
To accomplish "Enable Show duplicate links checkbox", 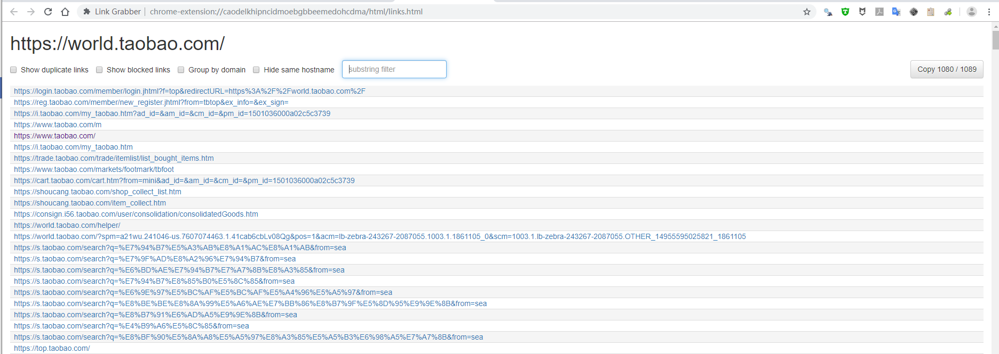I will 13,70.
